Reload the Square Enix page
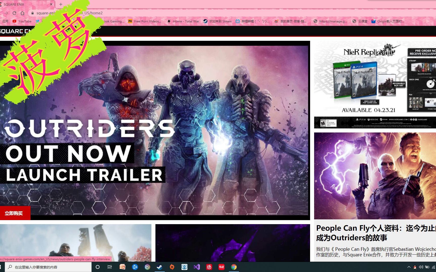The height and width of the screenshot is (272, 436). 14,13
